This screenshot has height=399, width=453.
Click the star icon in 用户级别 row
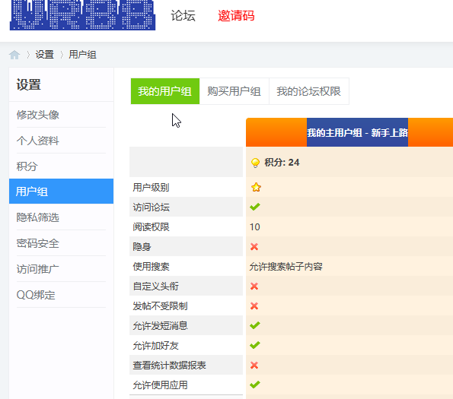tap(256, 188)
